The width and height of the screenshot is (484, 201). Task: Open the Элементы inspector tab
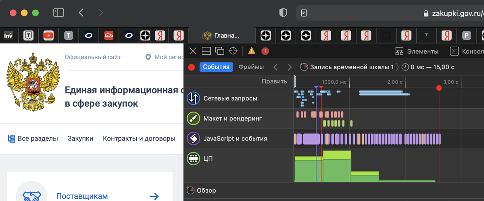pos(417,51)
